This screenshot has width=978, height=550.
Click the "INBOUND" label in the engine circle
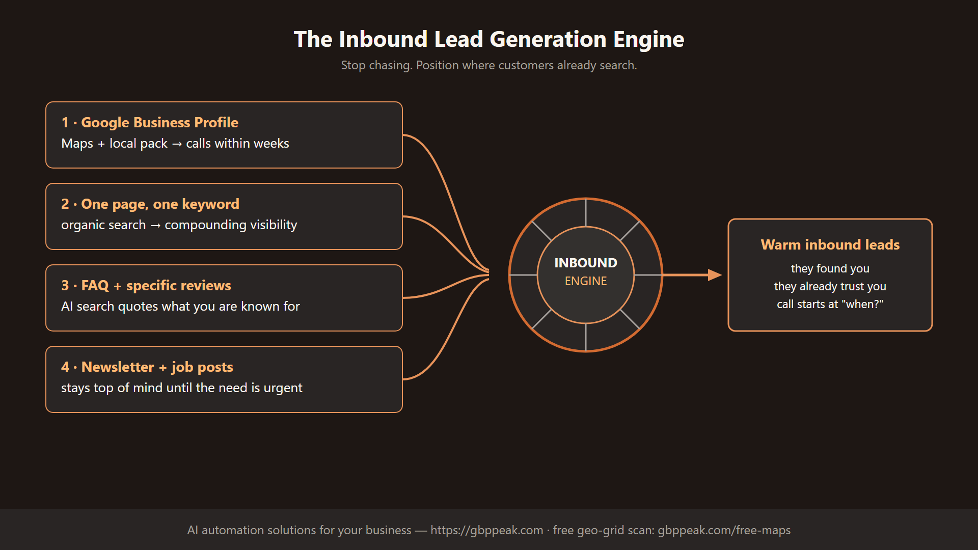click(x=586, y=263)
